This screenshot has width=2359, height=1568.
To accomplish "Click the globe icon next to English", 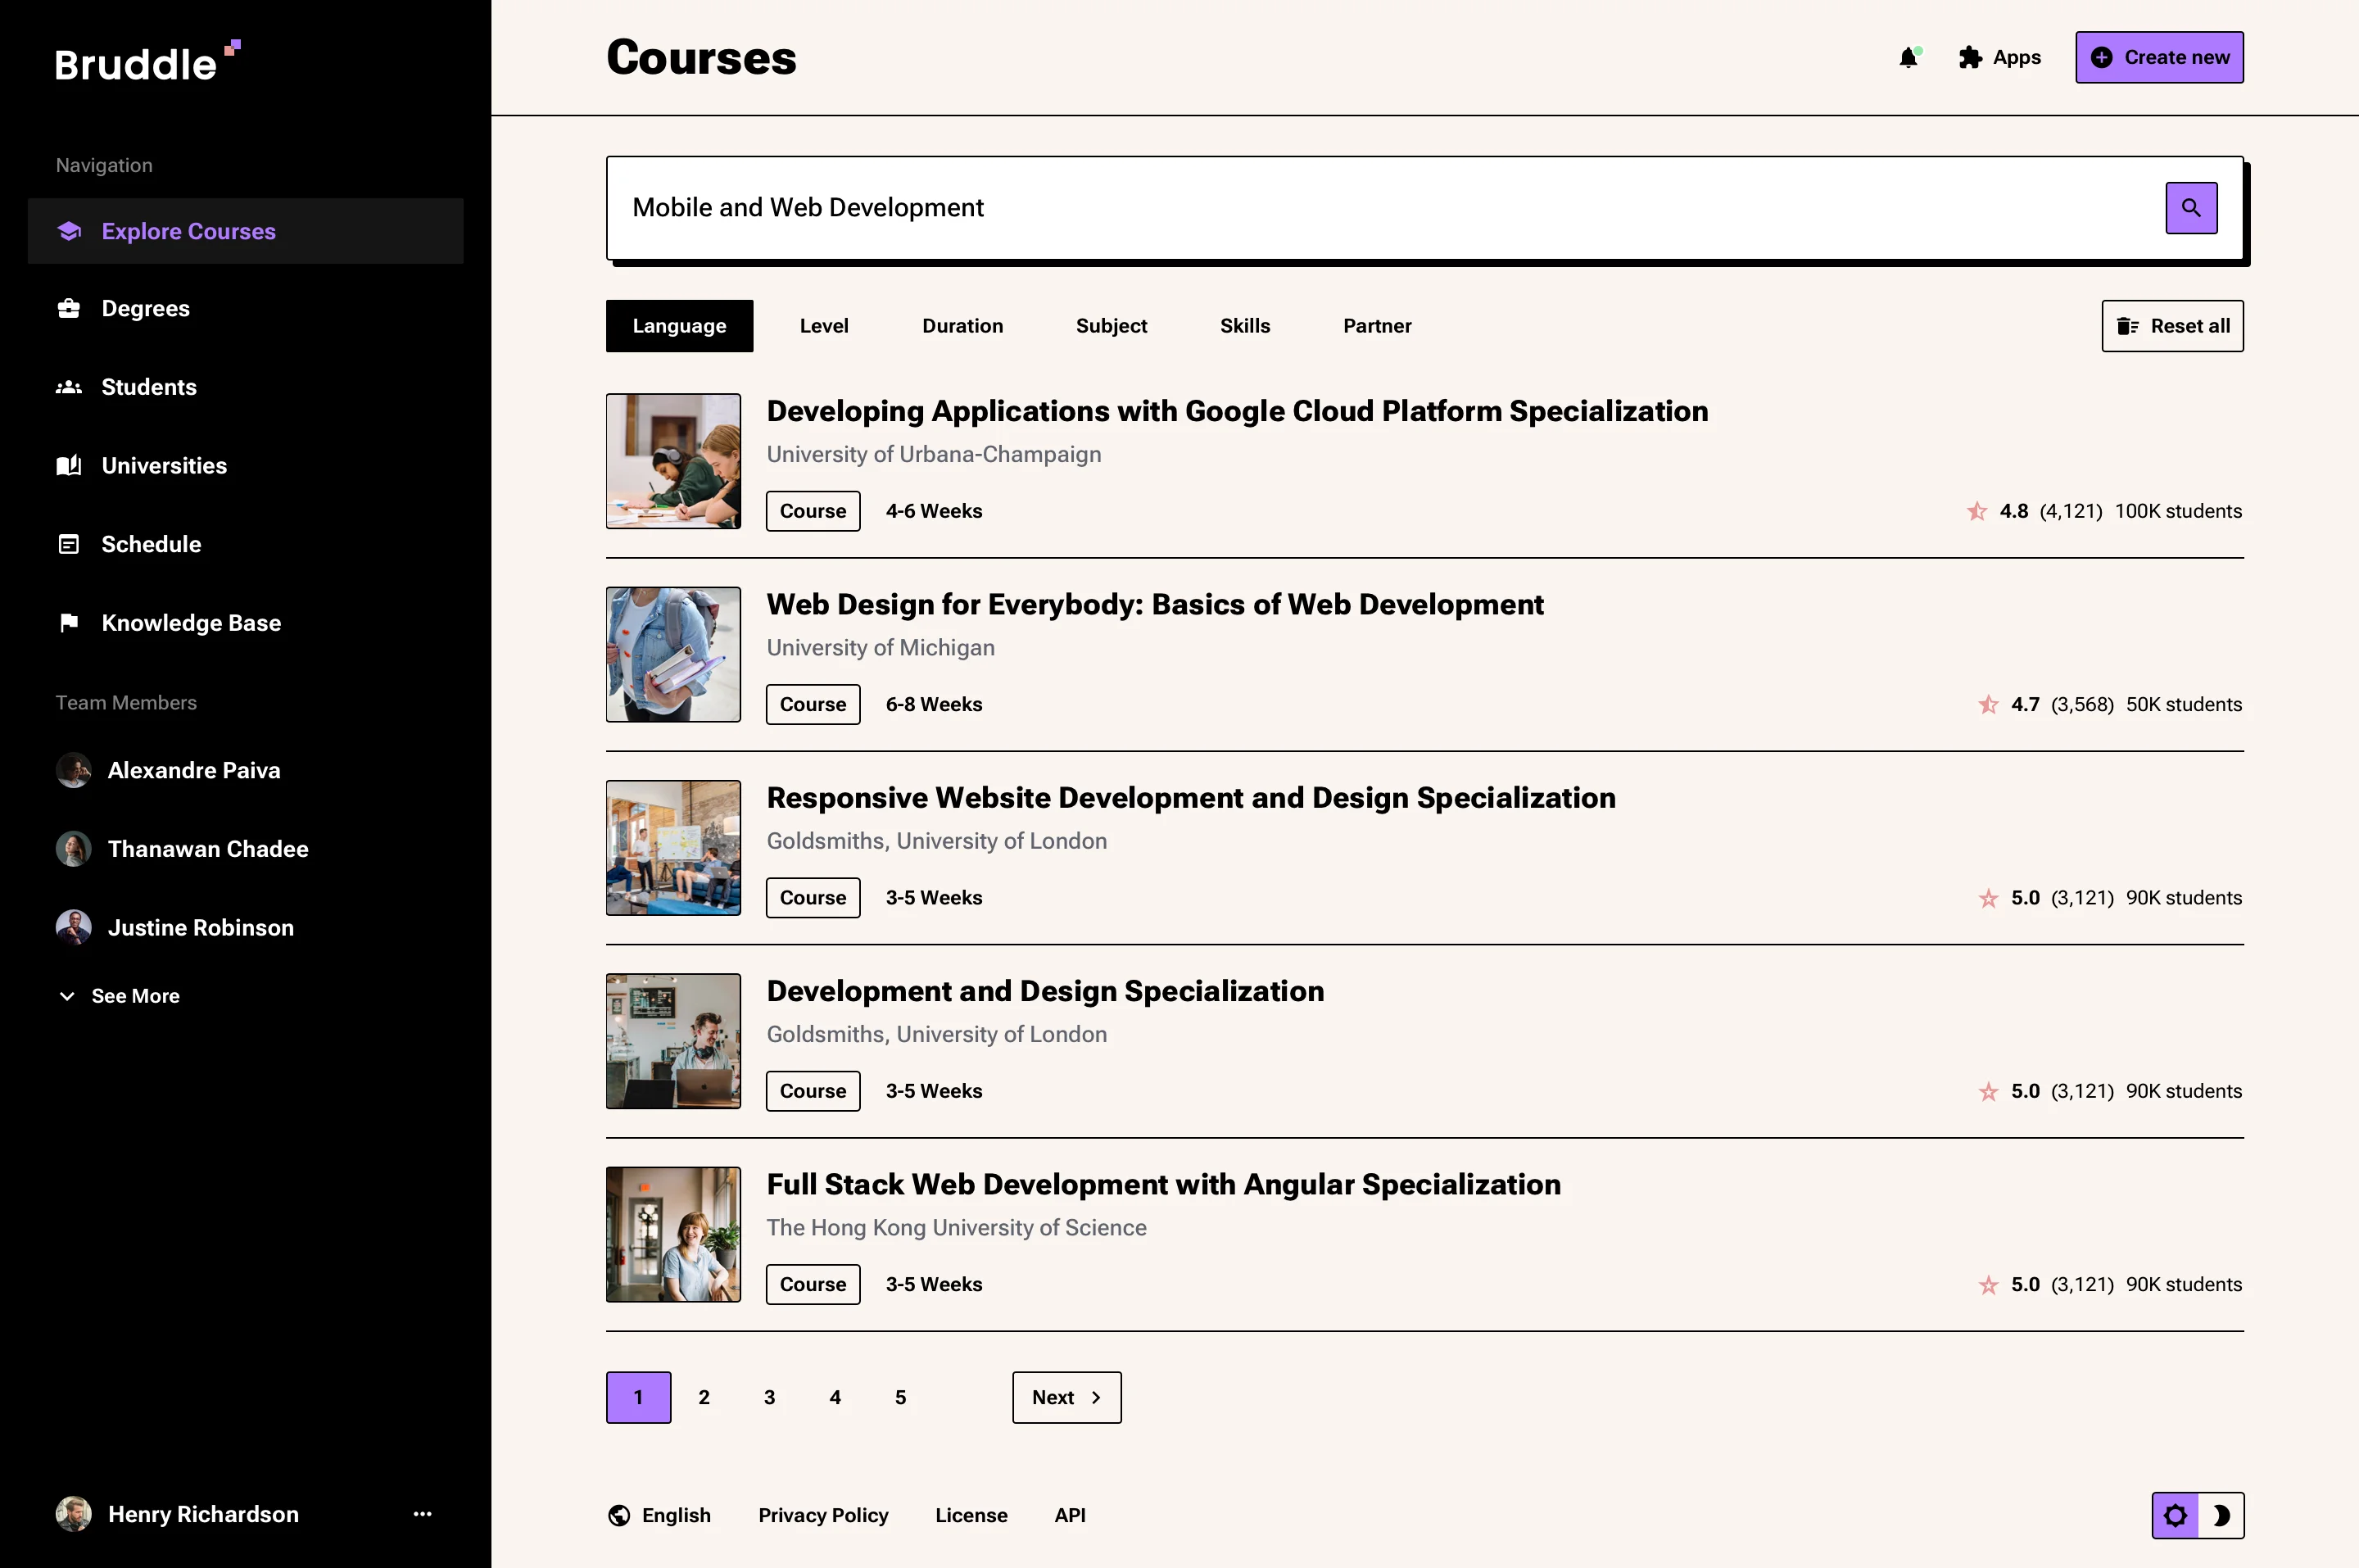I will coord(618,1515).
